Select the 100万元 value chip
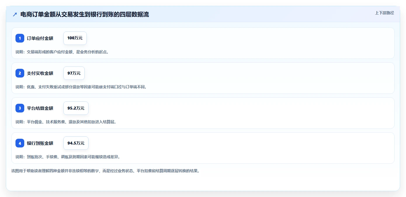Image resolution: width=406 pixels, height=197 pixels. click(75, 38)
